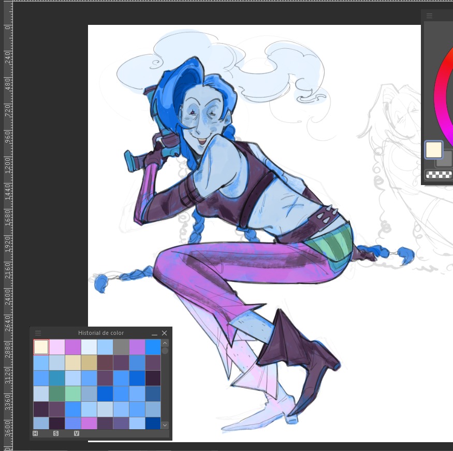The height and width of the screenshot is (451, 453).
Task: Pick the teal swatch in third row
Action: coord(57,378)
